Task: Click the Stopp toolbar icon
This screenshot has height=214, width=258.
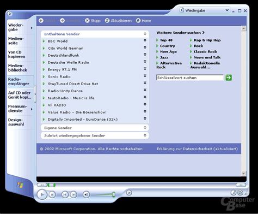Action: 87,21
